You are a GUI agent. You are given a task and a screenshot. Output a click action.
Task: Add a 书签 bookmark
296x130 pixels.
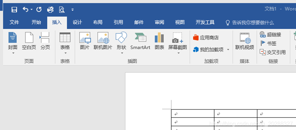tap(268, 43)
